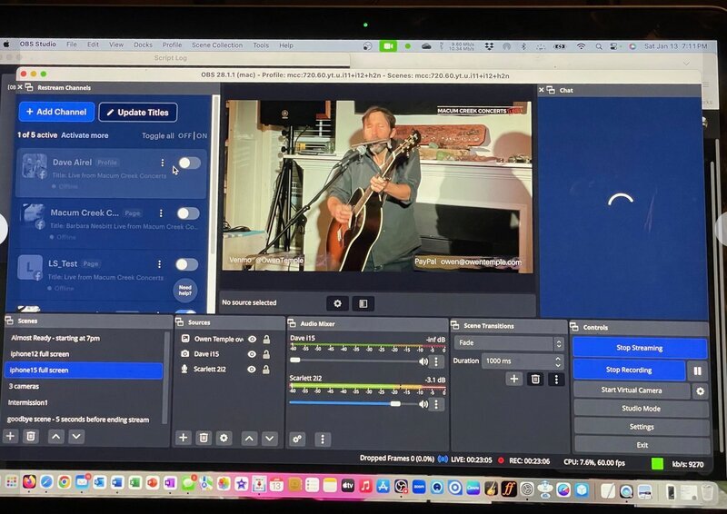Delete selected scene using Scenes trash icon
727x514 pixels.
pyautogui.click(x=31, y=437)
